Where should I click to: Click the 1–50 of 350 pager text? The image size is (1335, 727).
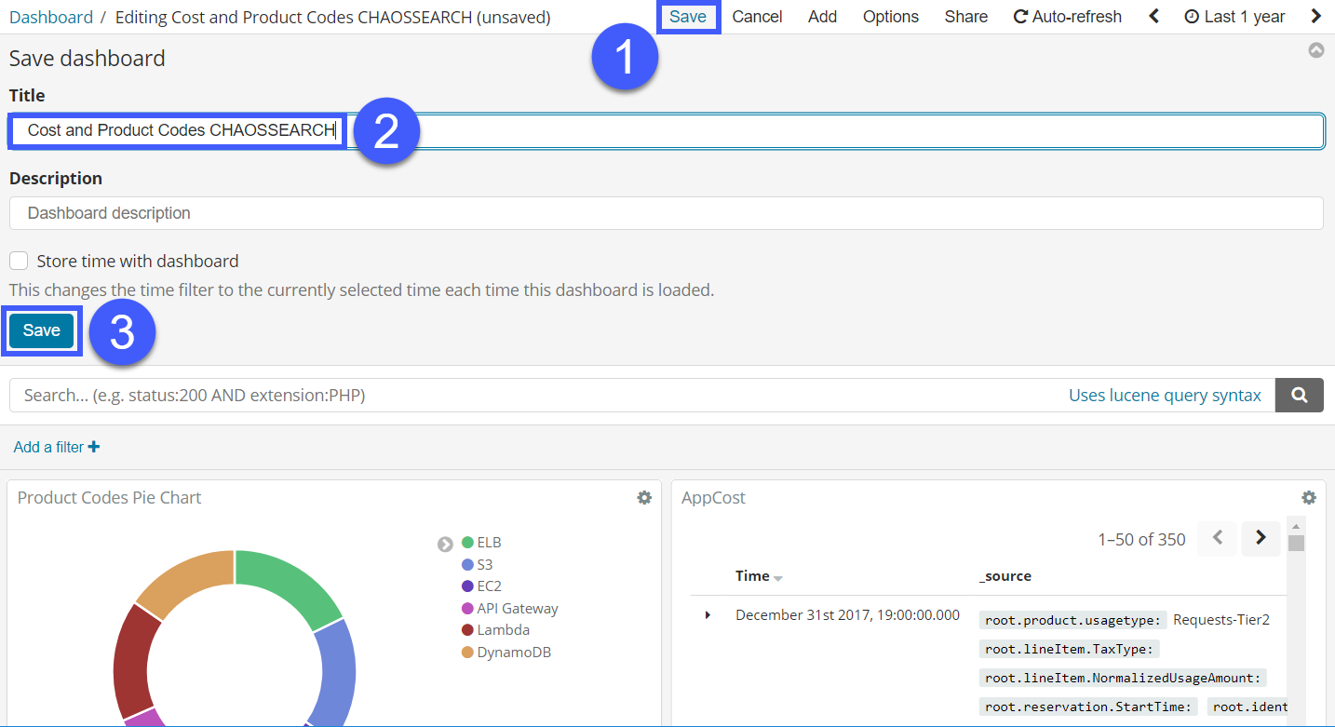[x=1141, y=539]
